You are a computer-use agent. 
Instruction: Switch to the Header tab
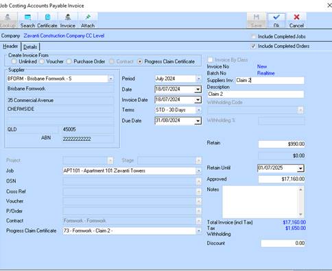pos(10,47)
